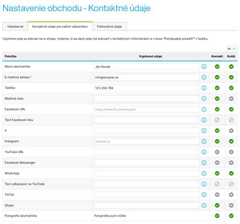This screenshot has height=224, width=240.
Task: Enable Košík display for TikTok
Action: [231, 195]
